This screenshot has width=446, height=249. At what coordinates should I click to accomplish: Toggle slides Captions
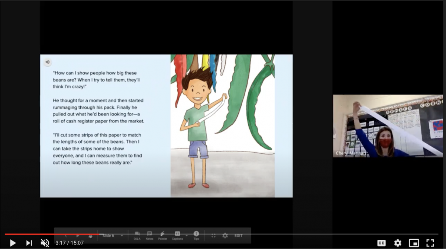(x=177, y=236)
